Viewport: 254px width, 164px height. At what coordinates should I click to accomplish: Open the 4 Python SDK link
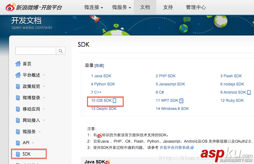[103, 84]
